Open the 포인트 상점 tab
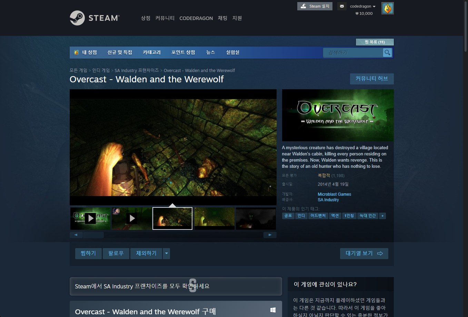The image size is (468, 317). [183, 52]
